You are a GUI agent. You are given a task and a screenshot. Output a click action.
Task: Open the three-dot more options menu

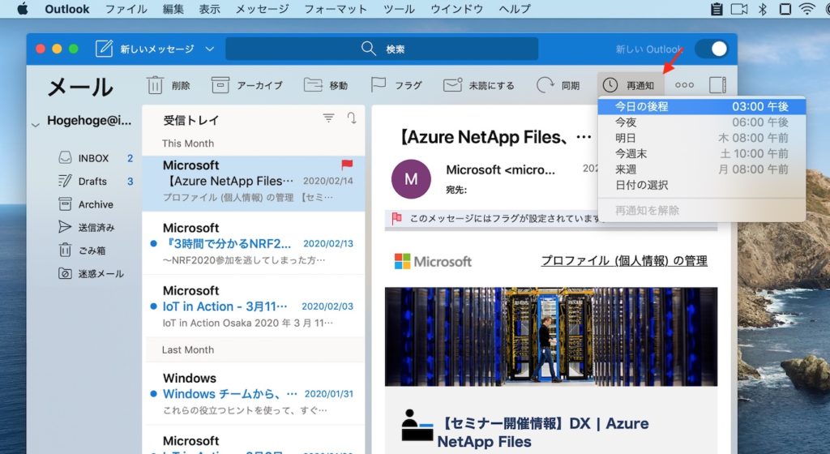click(x=684, y=85)
